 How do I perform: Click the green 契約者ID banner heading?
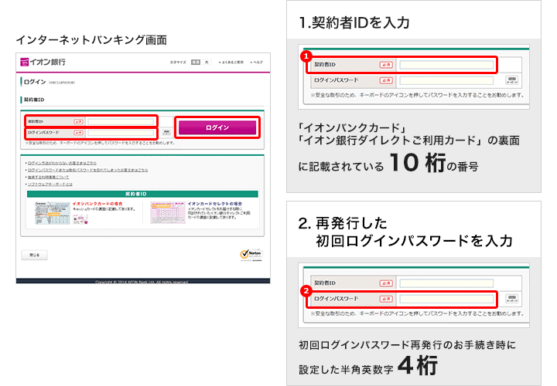142,194
